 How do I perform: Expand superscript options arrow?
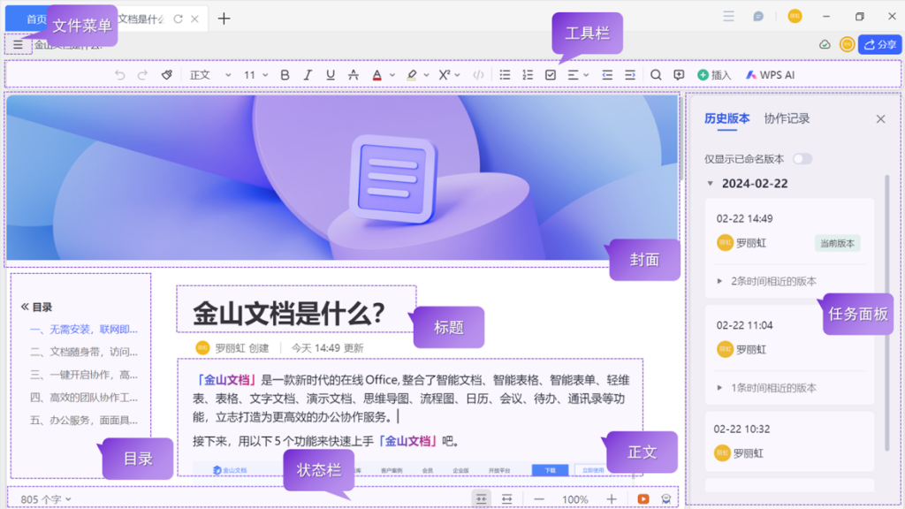pyautogui.click(x=457, y=75)
